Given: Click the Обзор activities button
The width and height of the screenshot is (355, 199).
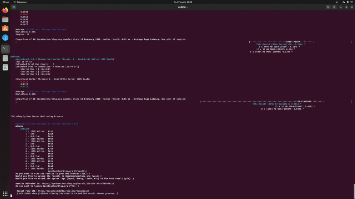Looking at the screenshot, I should [6, 2].
